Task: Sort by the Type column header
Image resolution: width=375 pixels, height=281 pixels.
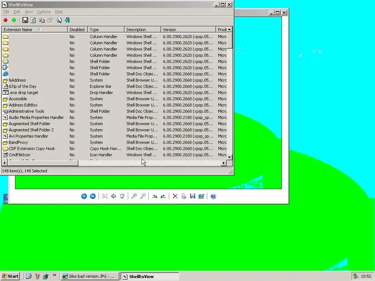Action: pos(106,30)
